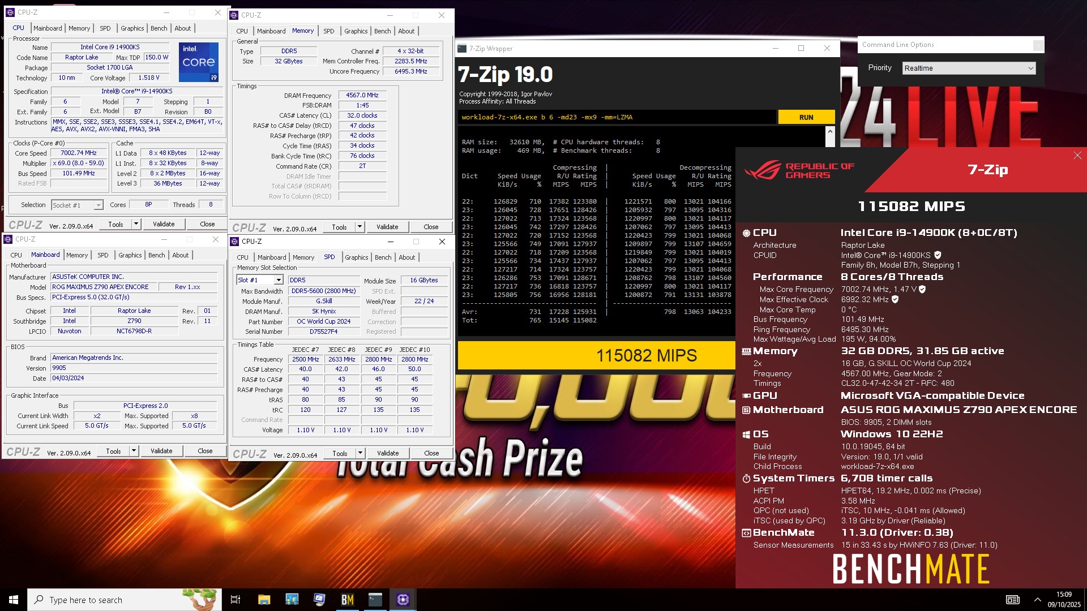Click the CPU section icon in BenchMate
Screen dimensions: 1087x611
tap(746, 233)
